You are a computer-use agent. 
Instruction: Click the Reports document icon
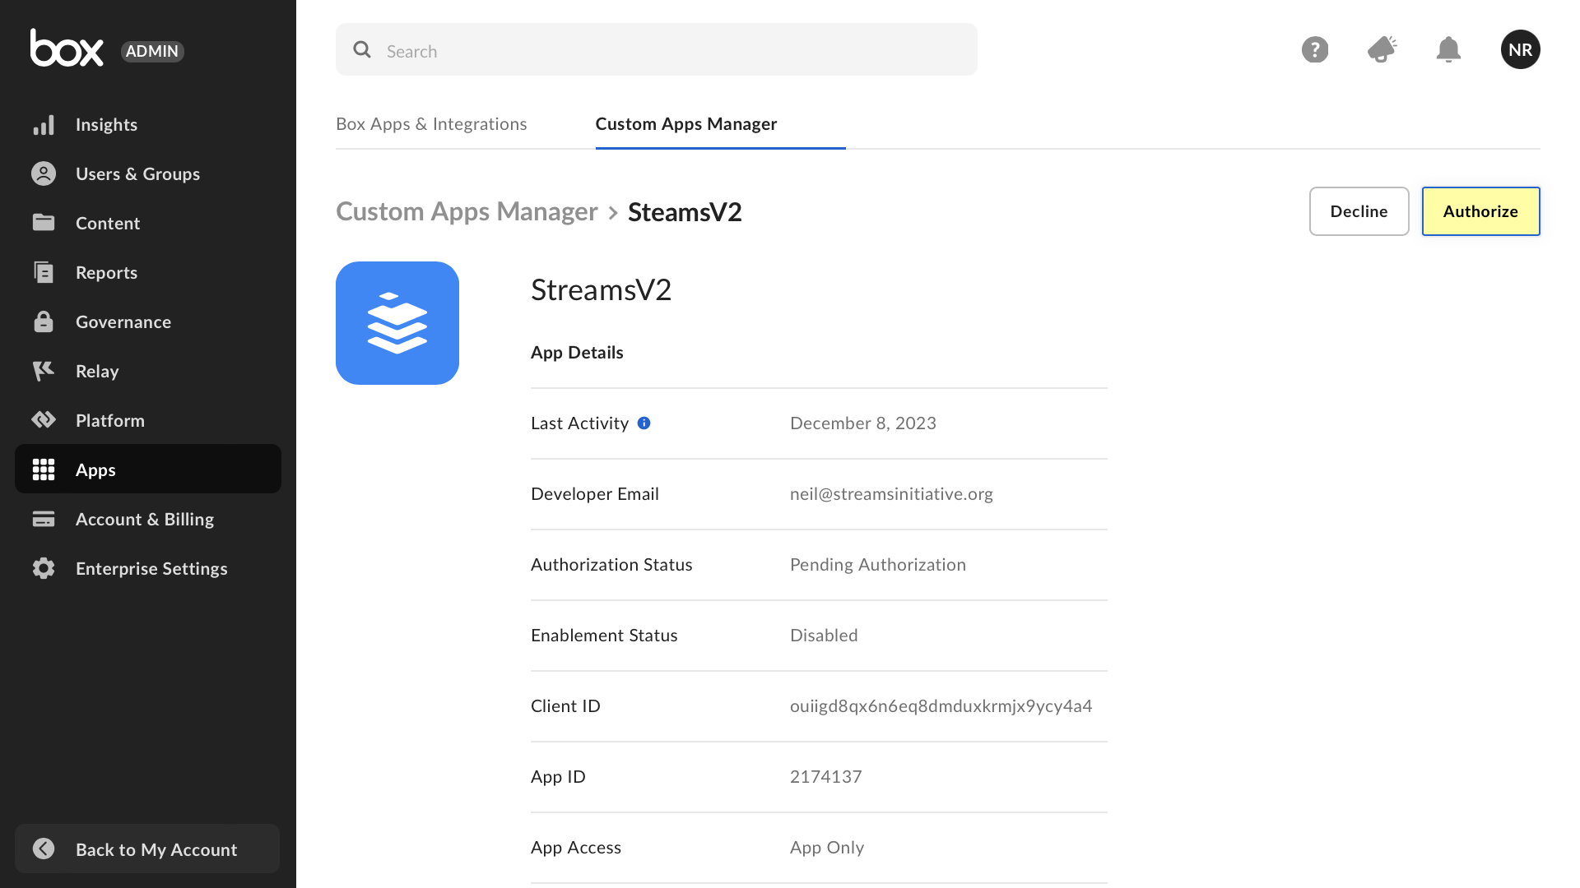[44, 272]
